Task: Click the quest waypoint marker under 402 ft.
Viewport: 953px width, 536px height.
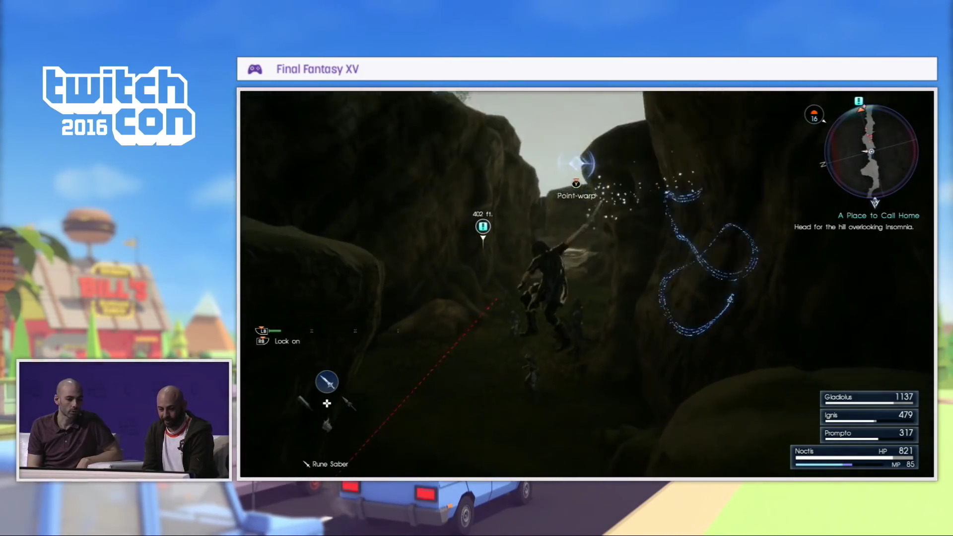Action: [483, 227]
